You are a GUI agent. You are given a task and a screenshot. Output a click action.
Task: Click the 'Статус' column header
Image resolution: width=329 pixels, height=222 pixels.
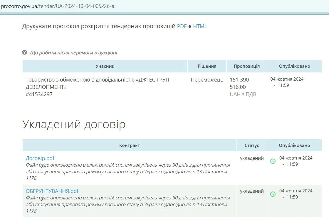tap(252, 145)
